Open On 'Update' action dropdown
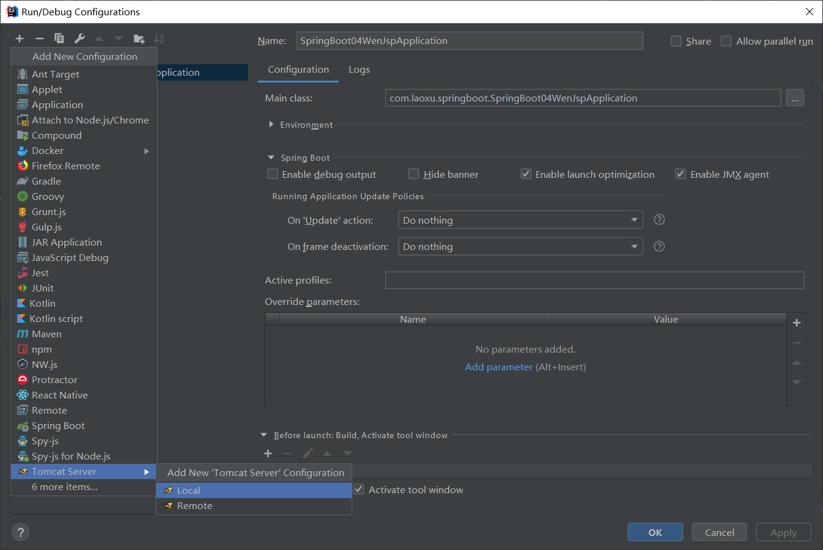The width and height of the screenshot is (823, 550). (x=520, y=220)
